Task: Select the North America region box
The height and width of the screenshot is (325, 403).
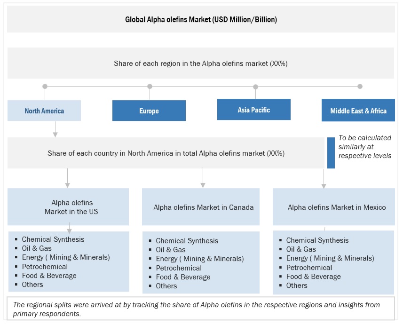Action: (44, 111)
